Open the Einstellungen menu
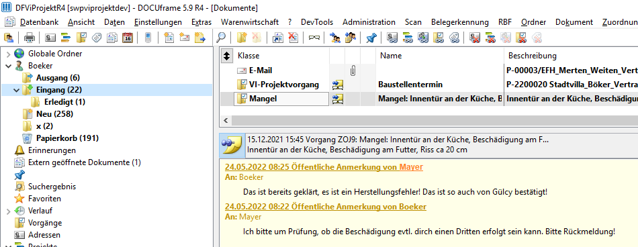This screenshot has width=638, height=247. (158, 22)
